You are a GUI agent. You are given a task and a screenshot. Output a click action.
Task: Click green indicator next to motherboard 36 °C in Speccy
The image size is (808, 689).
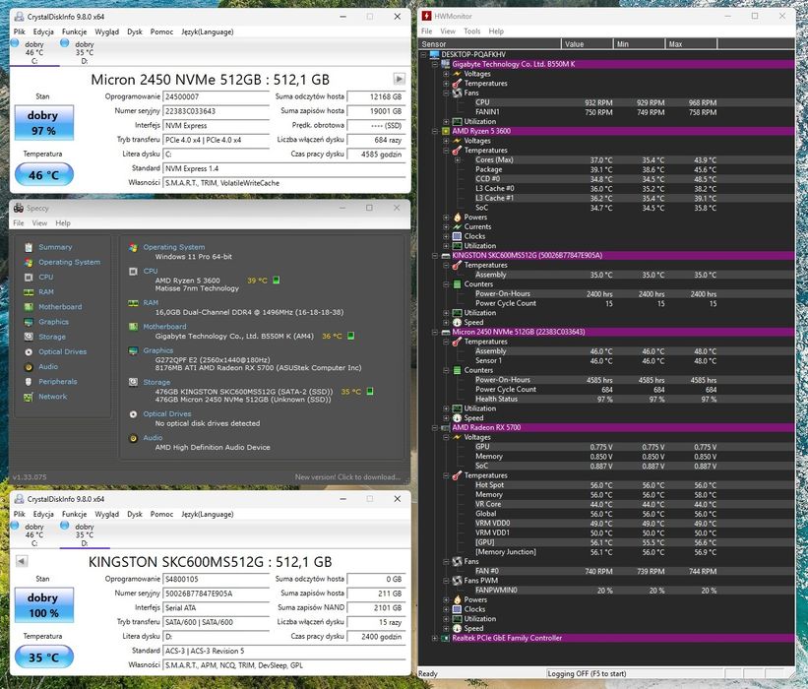(351, 336)
